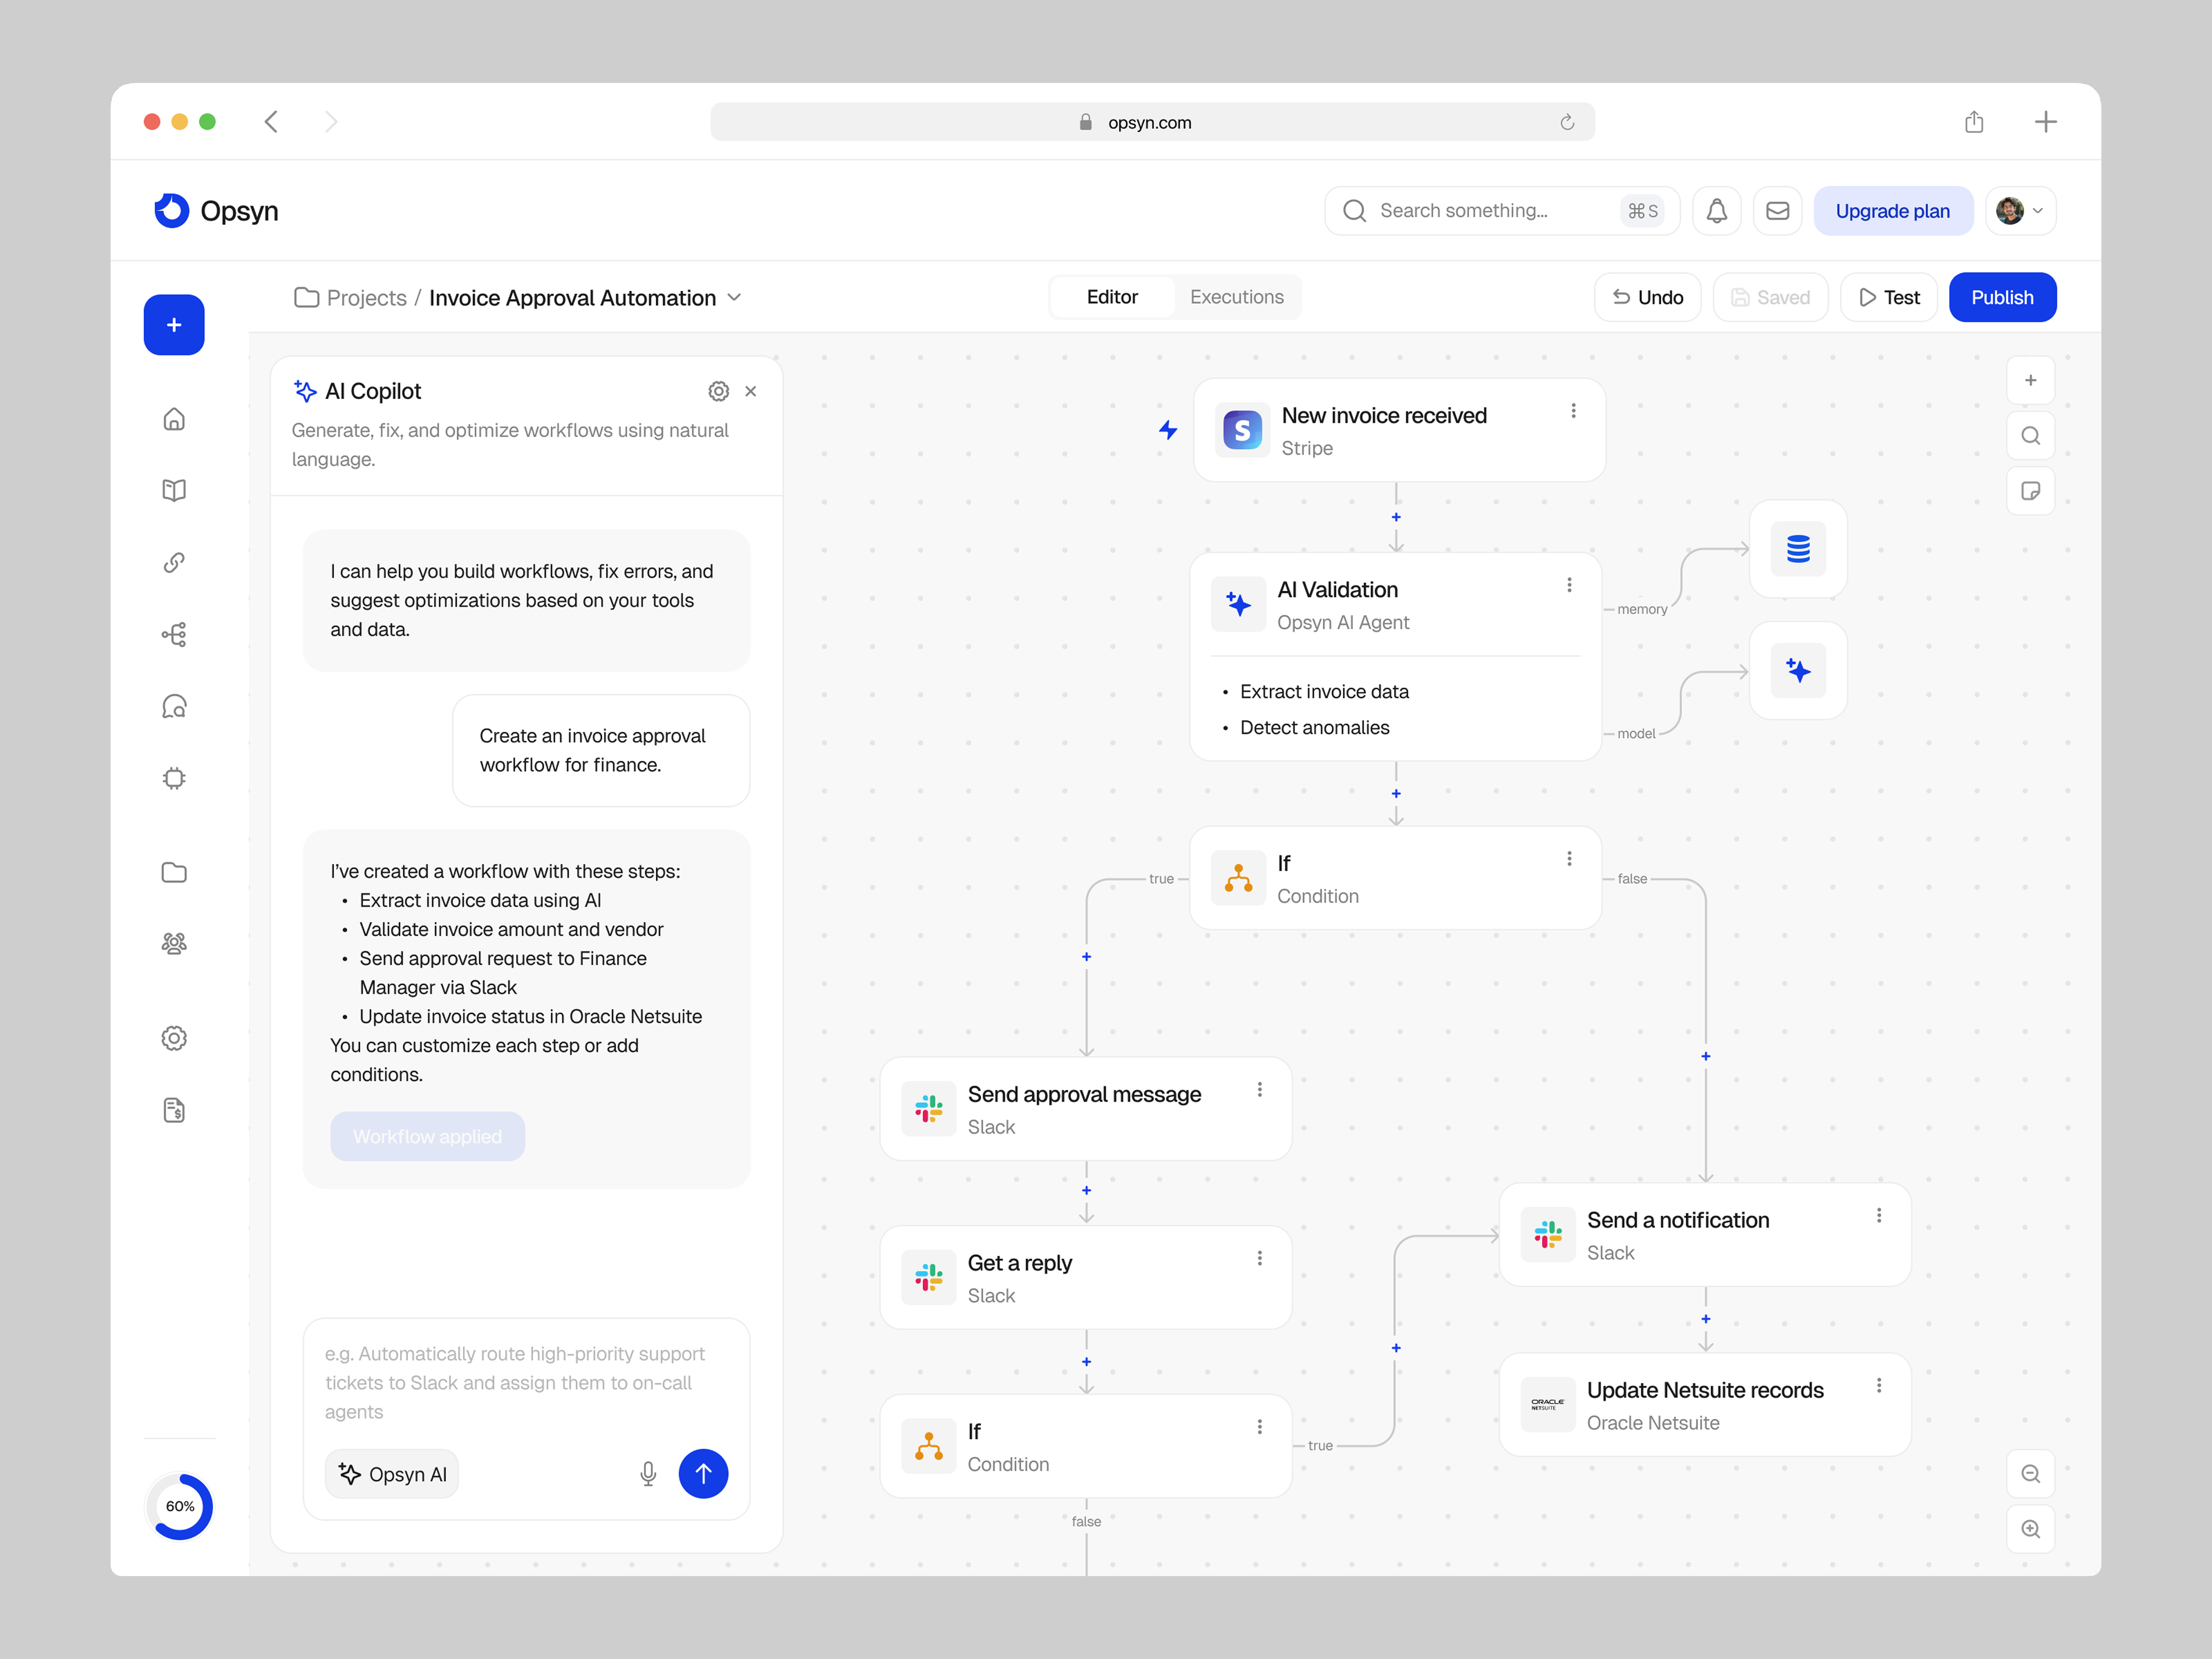Select the AI chip icon in the sidebar

tap(174, 777)
